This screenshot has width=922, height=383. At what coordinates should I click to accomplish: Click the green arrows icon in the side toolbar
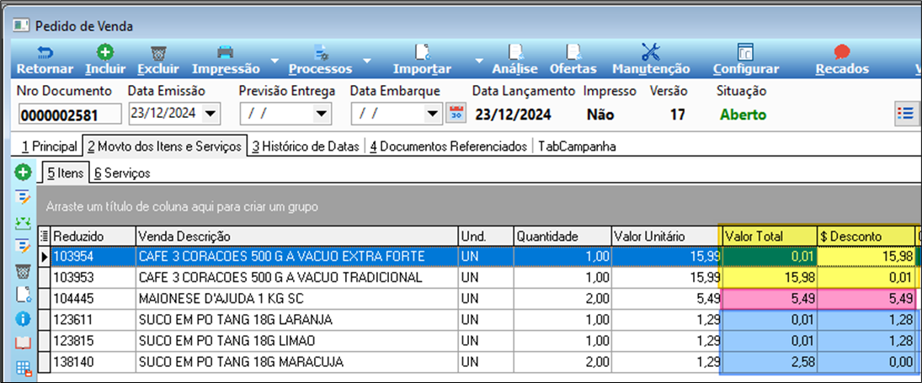(23, 222)
